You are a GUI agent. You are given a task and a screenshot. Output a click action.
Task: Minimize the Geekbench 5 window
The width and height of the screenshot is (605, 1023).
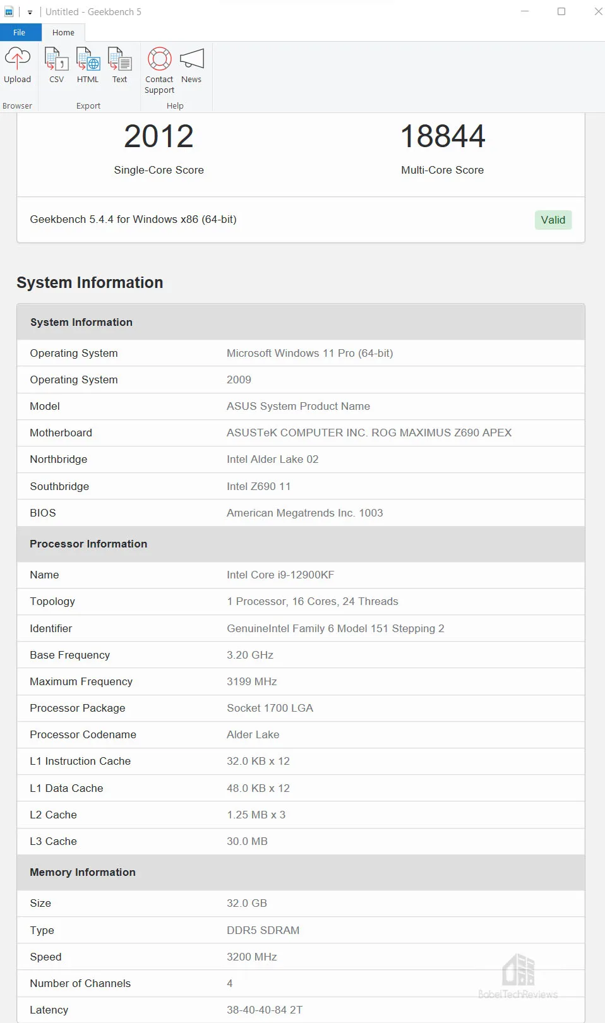tap(524, 11)
